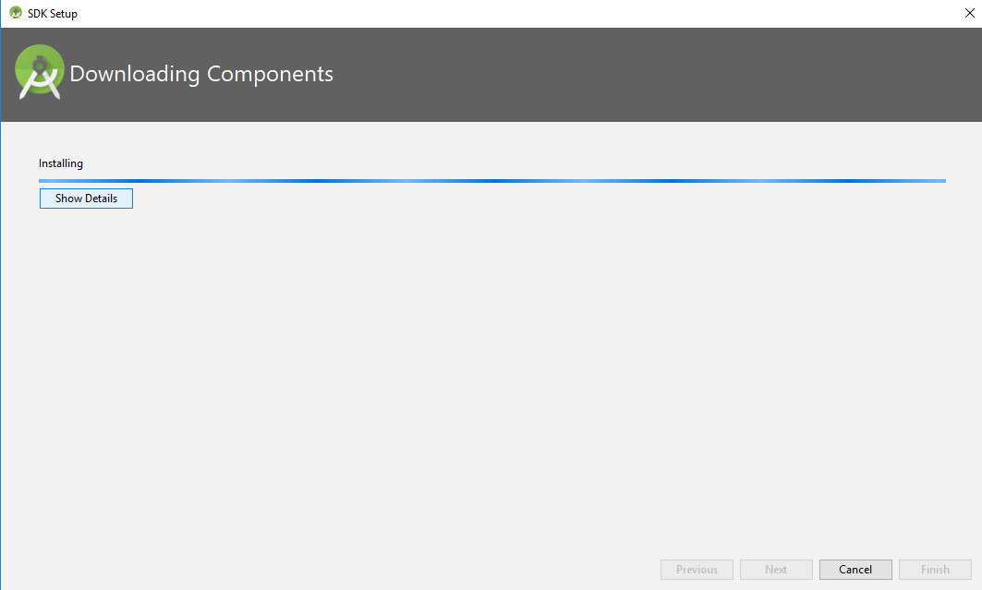
Task: Click the Finish button
Action: click(935, 570)
